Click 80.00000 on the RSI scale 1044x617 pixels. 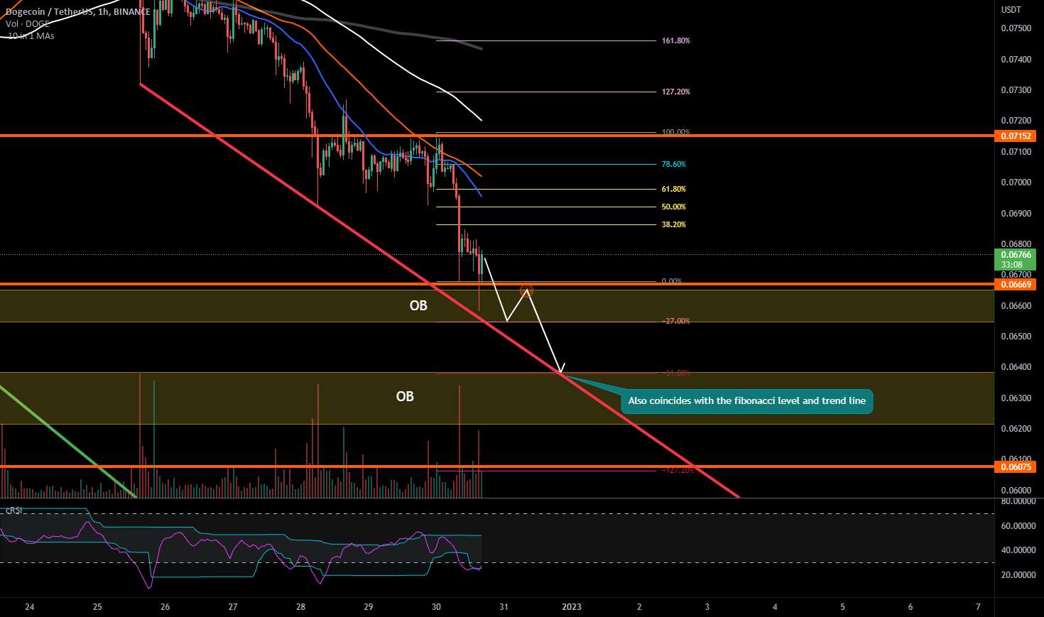[1018, 501]
